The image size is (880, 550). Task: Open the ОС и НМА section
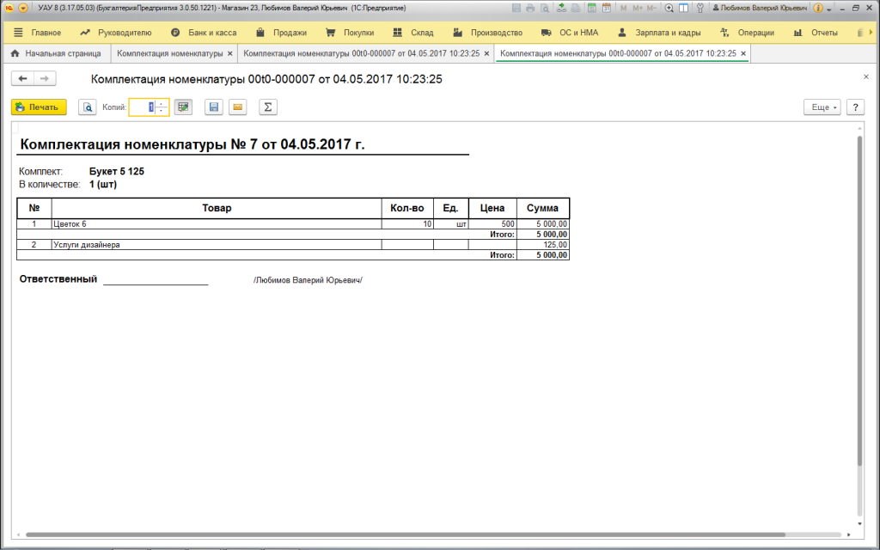coord(570,33)
